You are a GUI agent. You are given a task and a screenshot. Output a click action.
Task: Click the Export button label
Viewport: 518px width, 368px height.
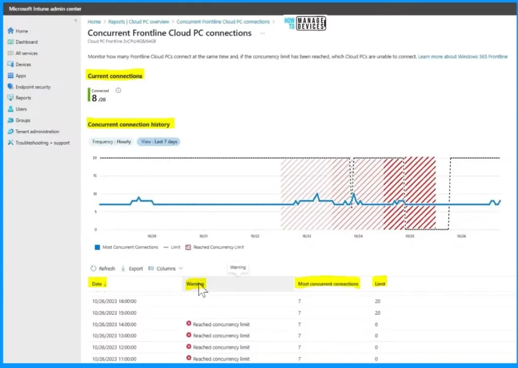pos(136,268)
